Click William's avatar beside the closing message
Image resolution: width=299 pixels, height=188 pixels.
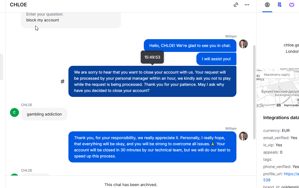(243, 136)
